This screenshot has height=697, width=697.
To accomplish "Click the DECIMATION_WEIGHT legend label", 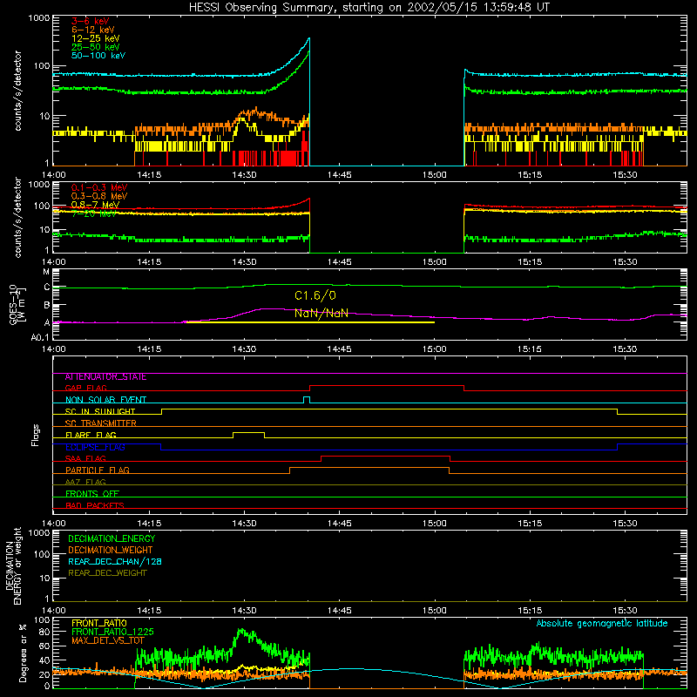I will tap(111, 551).
